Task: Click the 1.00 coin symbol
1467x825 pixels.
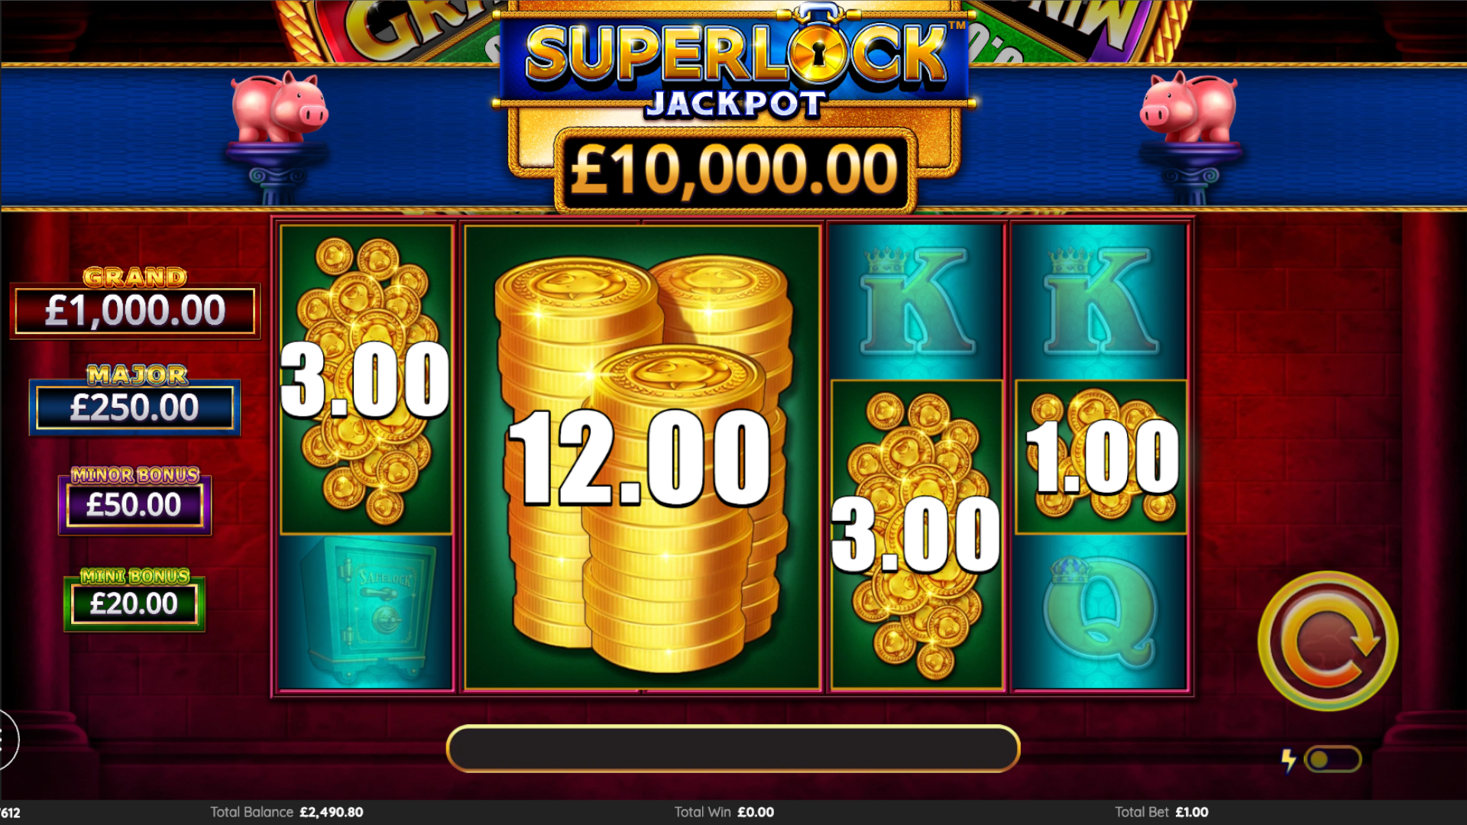Action: tap(1101, 457)
